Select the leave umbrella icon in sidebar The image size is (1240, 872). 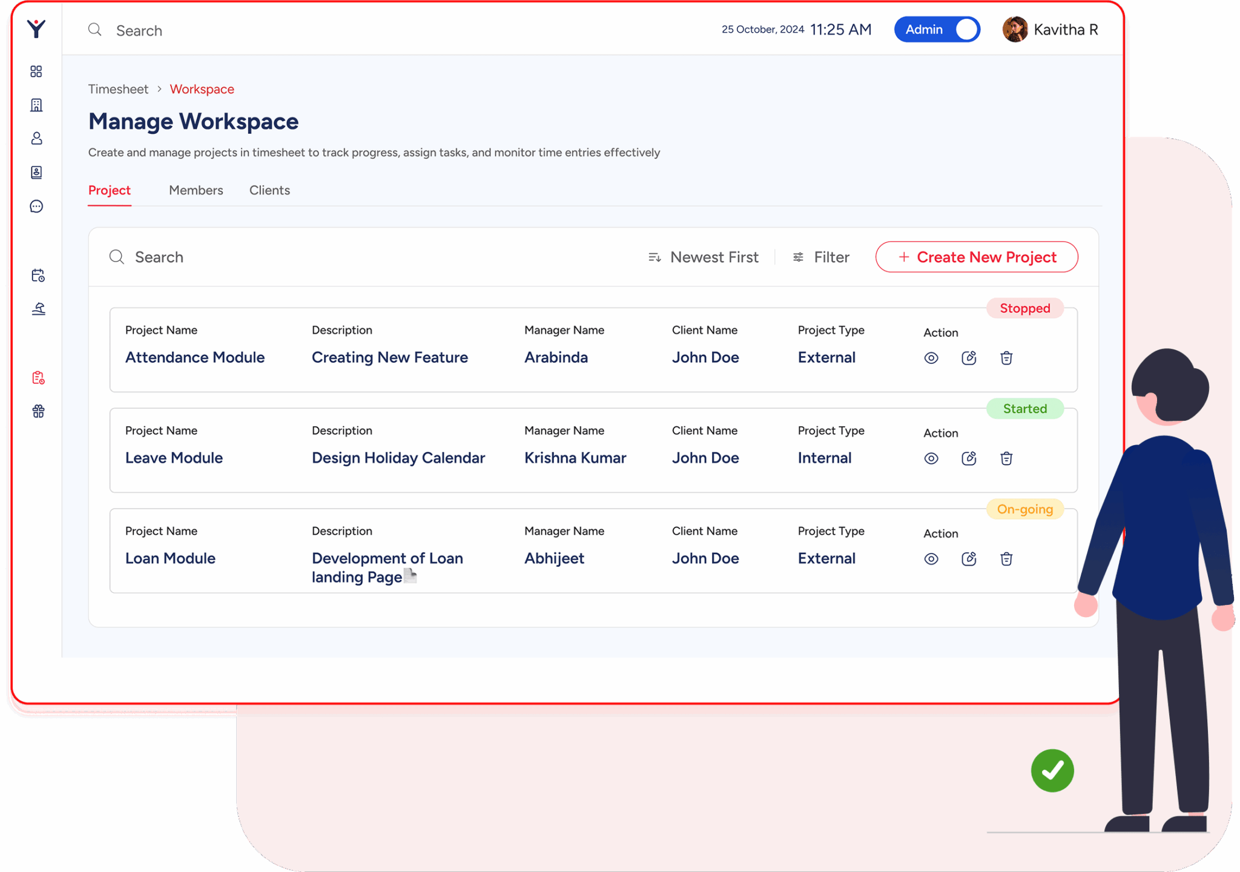pyautogui.click(x=36, y=309)
